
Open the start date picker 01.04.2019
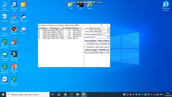click(x=96, y=44)
